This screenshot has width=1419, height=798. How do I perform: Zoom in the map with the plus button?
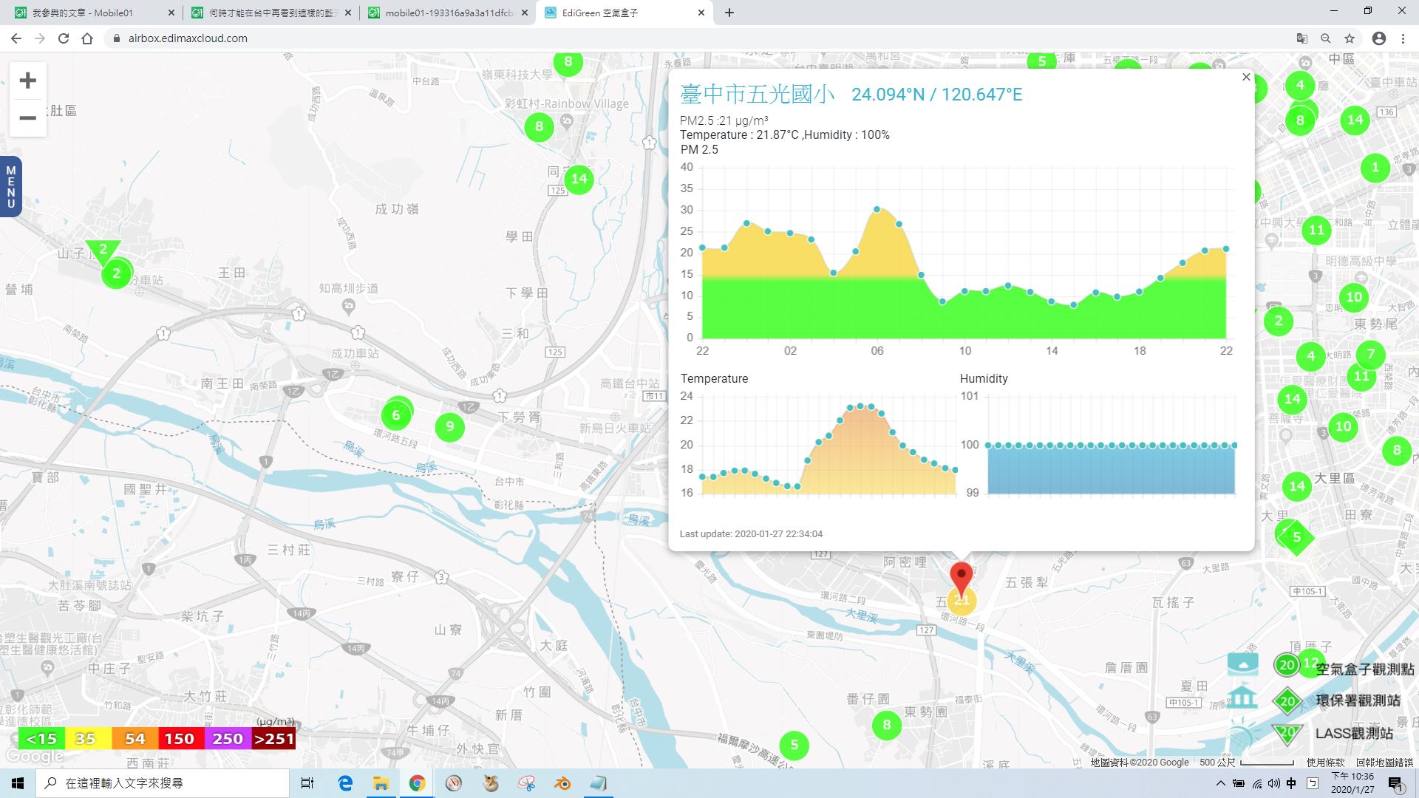tap(27, 81)
